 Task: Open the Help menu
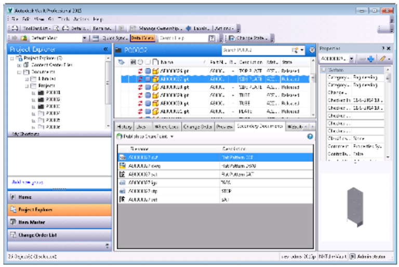[98, 19]
